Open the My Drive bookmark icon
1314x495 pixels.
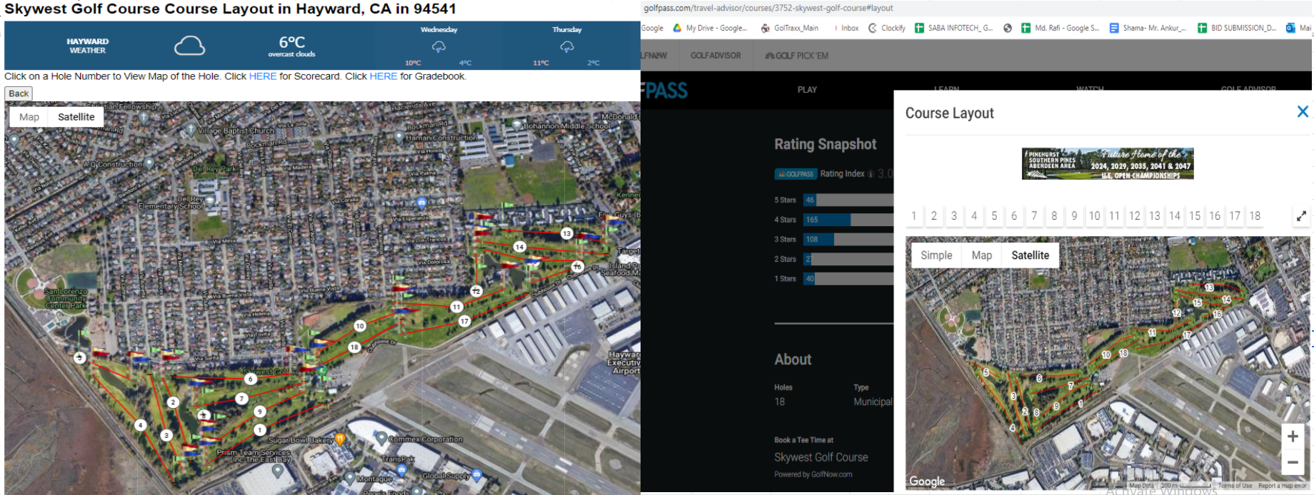pos(677,28)
